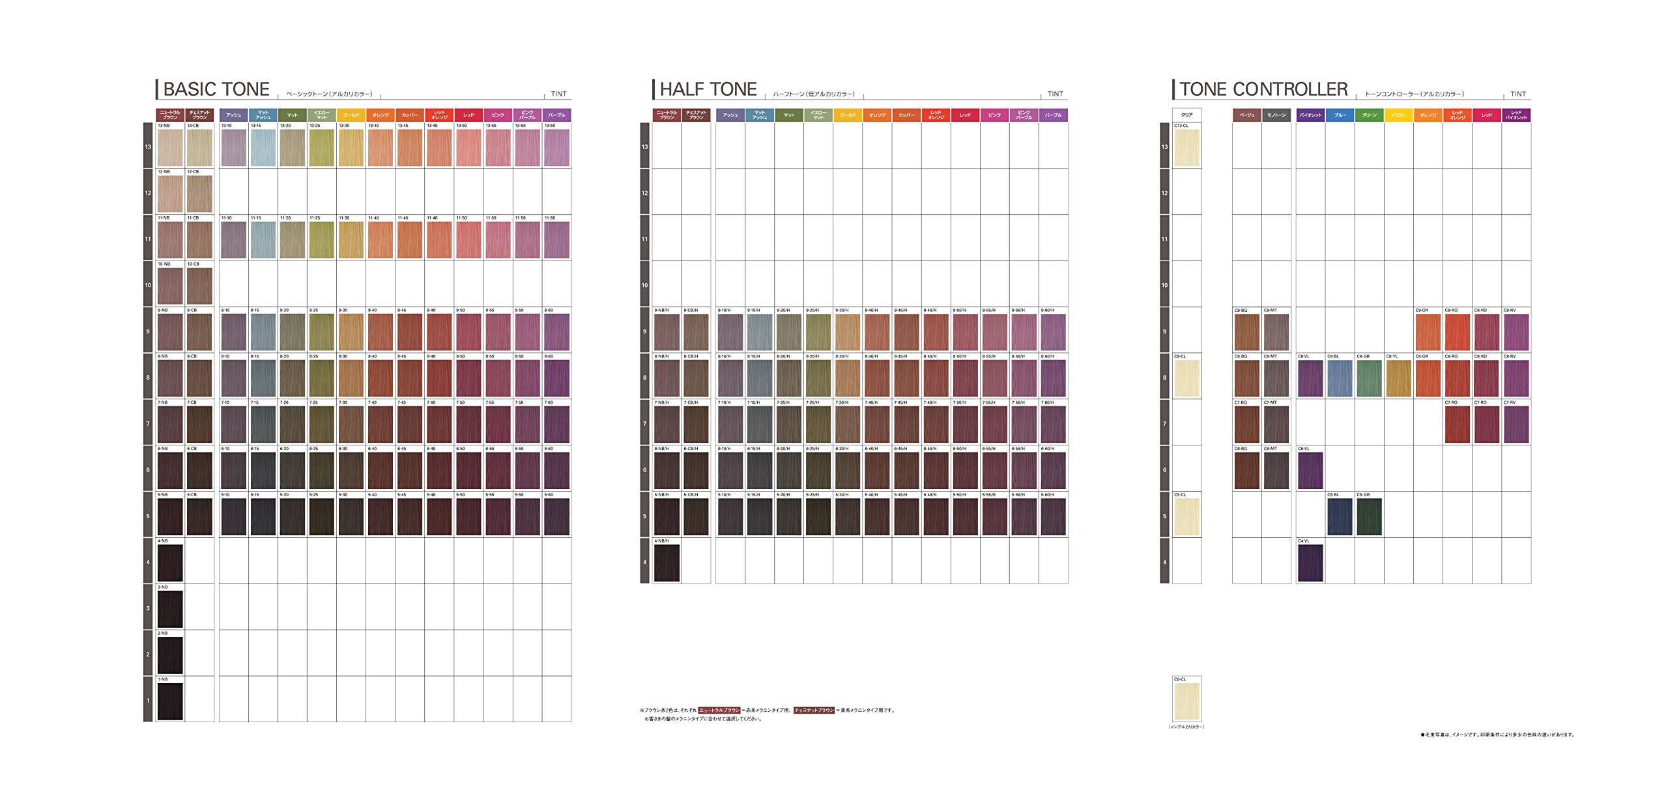The height and width of the screenshot is (786, 1668).
Task: Click the ゴールド header in Basic Tone
Action: coord(351,115)
